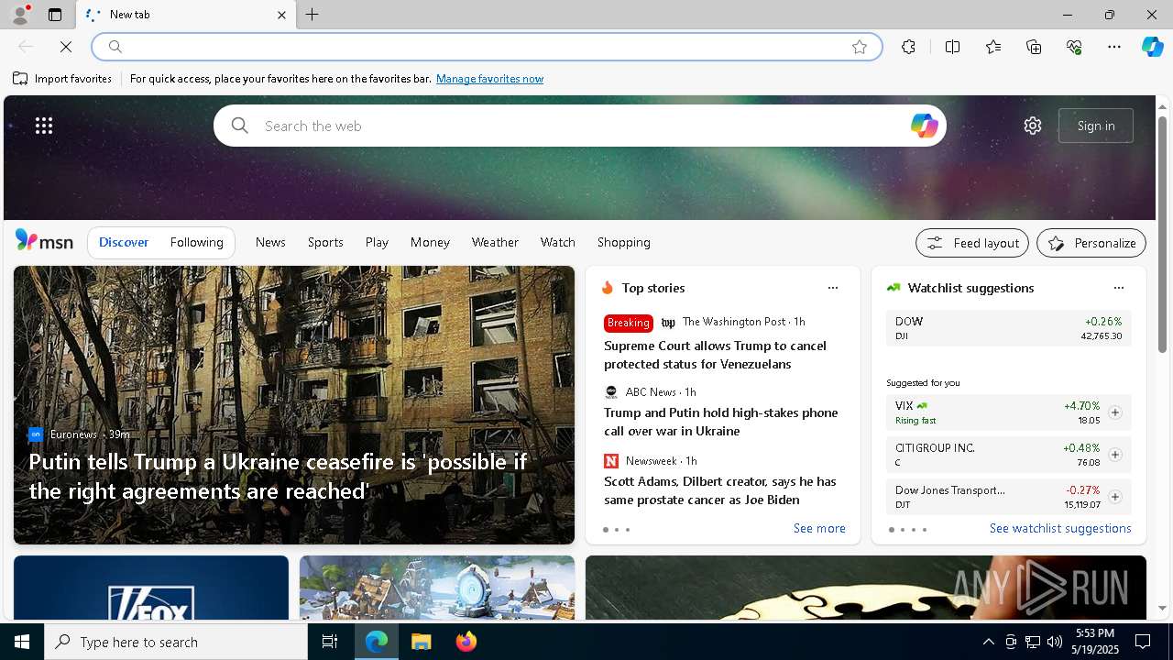Stop loading the page

[x=66, y=47]
